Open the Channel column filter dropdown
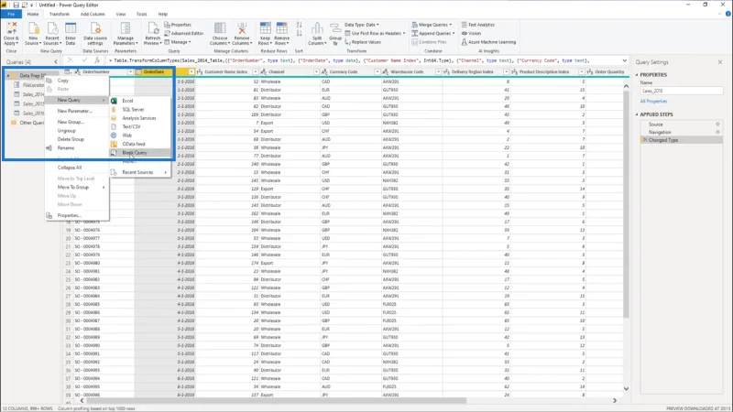 (316, 72)
